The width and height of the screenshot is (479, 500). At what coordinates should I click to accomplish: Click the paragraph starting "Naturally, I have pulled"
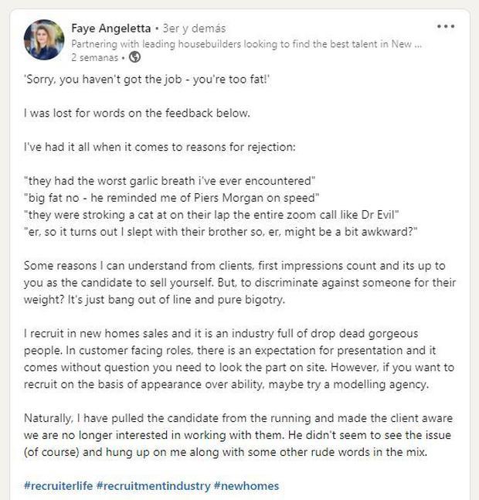237,437
